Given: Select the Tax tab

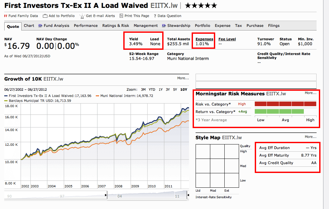Looking at the screenshot, I should pos(238,26).
